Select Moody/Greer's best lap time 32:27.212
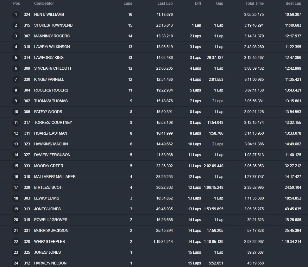Image resolution: width=308 pixels, height=267 pixels. (293, 166)
